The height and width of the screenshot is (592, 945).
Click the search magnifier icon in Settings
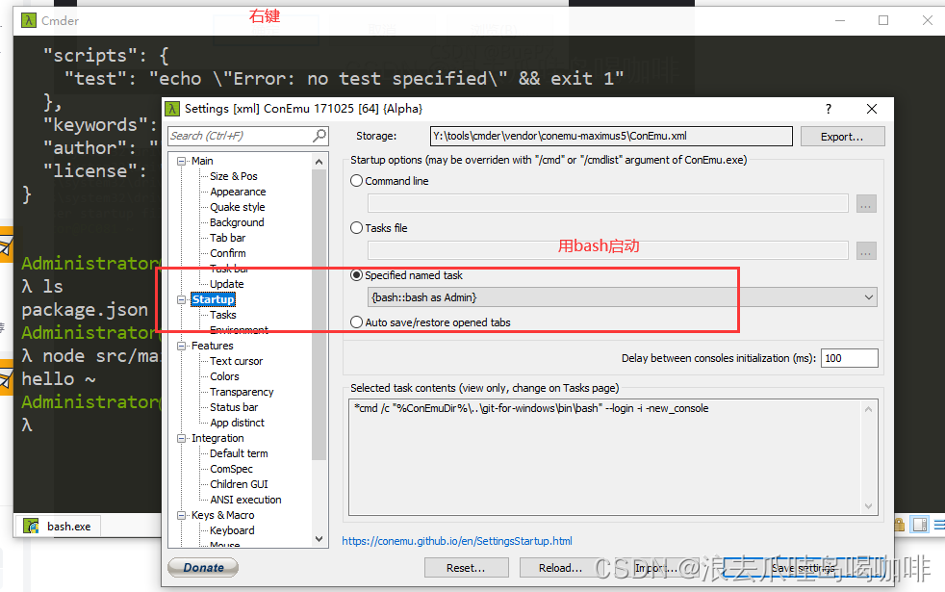(x=320, y=136)
